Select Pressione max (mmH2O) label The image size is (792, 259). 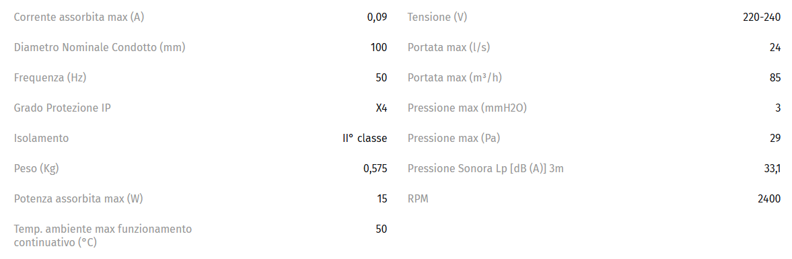coord(467,108)
